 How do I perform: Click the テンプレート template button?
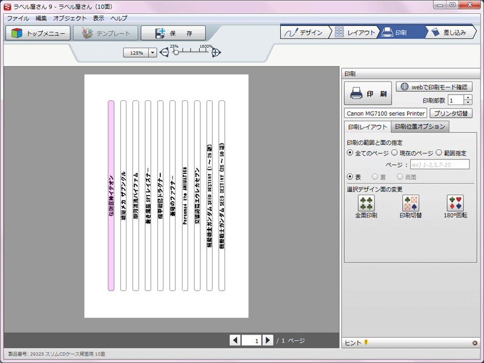[105, 33]
